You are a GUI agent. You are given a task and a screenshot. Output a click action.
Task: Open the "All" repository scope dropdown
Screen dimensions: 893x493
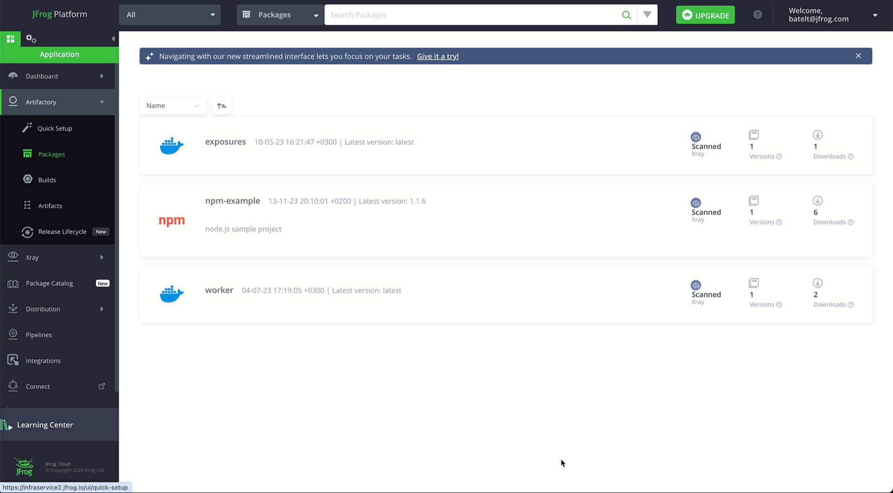pyautogui.click(x=169, y=14)
